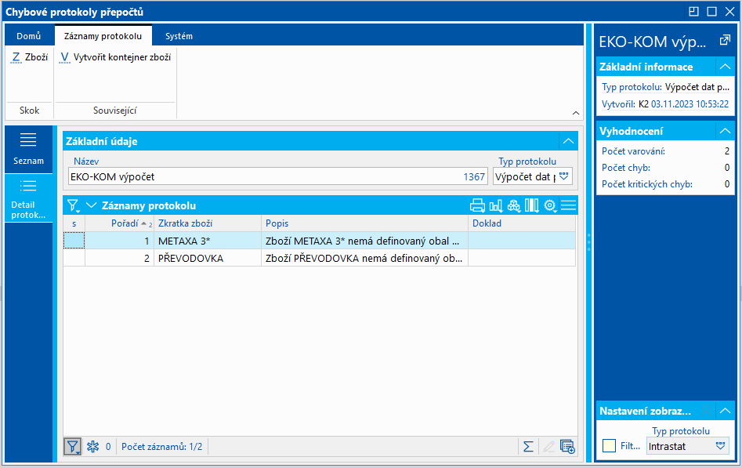Collapse the Základní údaje section
742x468 pixels.
coord(568,141)
